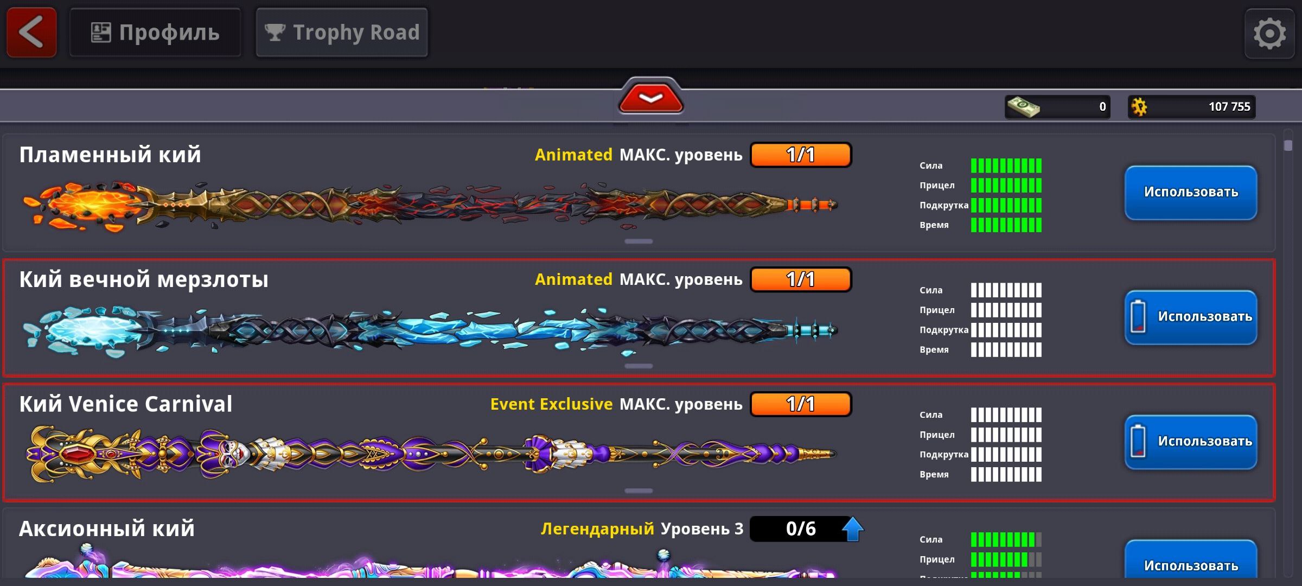Expand Пламенный кий details handle below cue
Viewport: 1302px width, 586px height.
[639, 241]
